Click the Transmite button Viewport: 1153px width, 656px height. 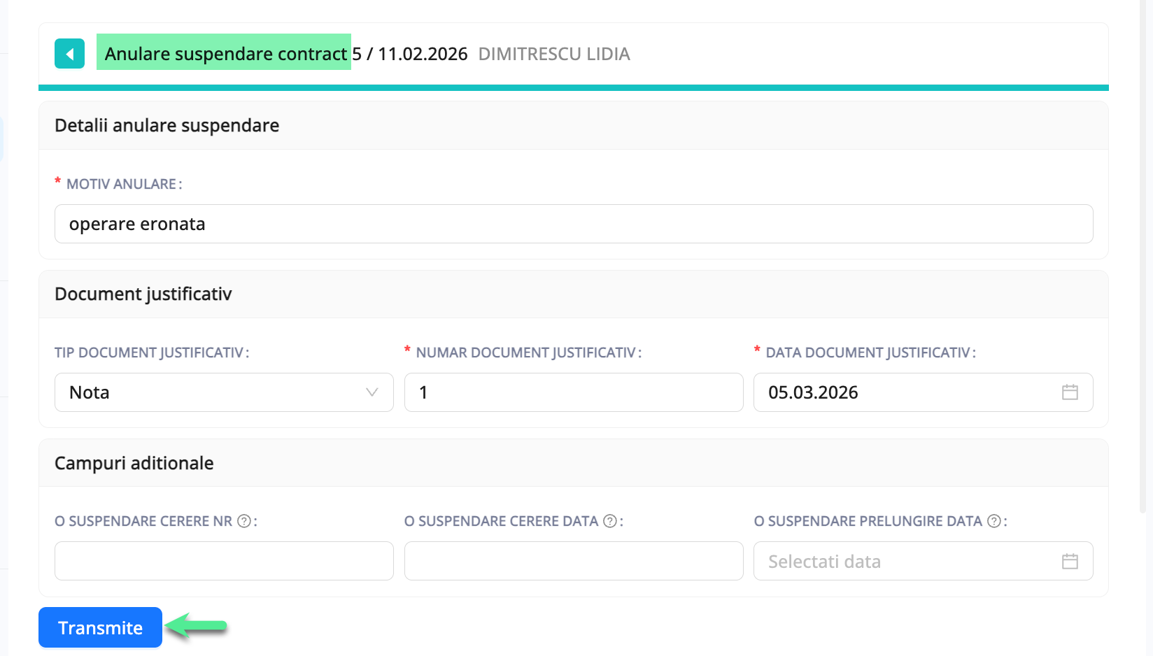[100, 627]
